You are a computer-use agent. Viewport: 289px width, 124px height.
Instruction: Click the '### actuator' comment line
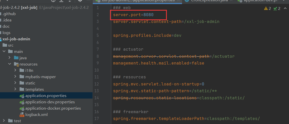[x=128, y=49]
